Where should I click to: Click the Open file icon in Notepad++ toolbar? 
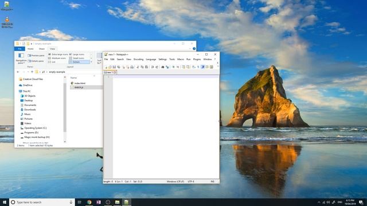coord(110,67)
